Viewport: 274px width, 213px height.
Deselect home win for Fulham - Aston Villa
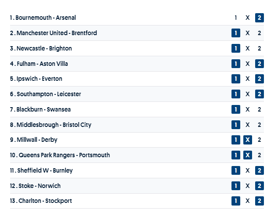(x=236, y=64)
